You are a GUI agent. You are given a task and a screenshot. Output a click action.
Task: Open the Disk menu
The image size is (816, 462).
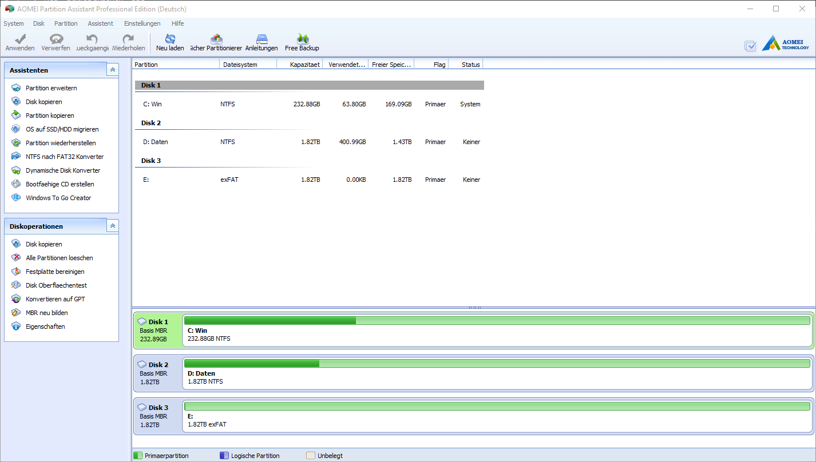(39, 23)
